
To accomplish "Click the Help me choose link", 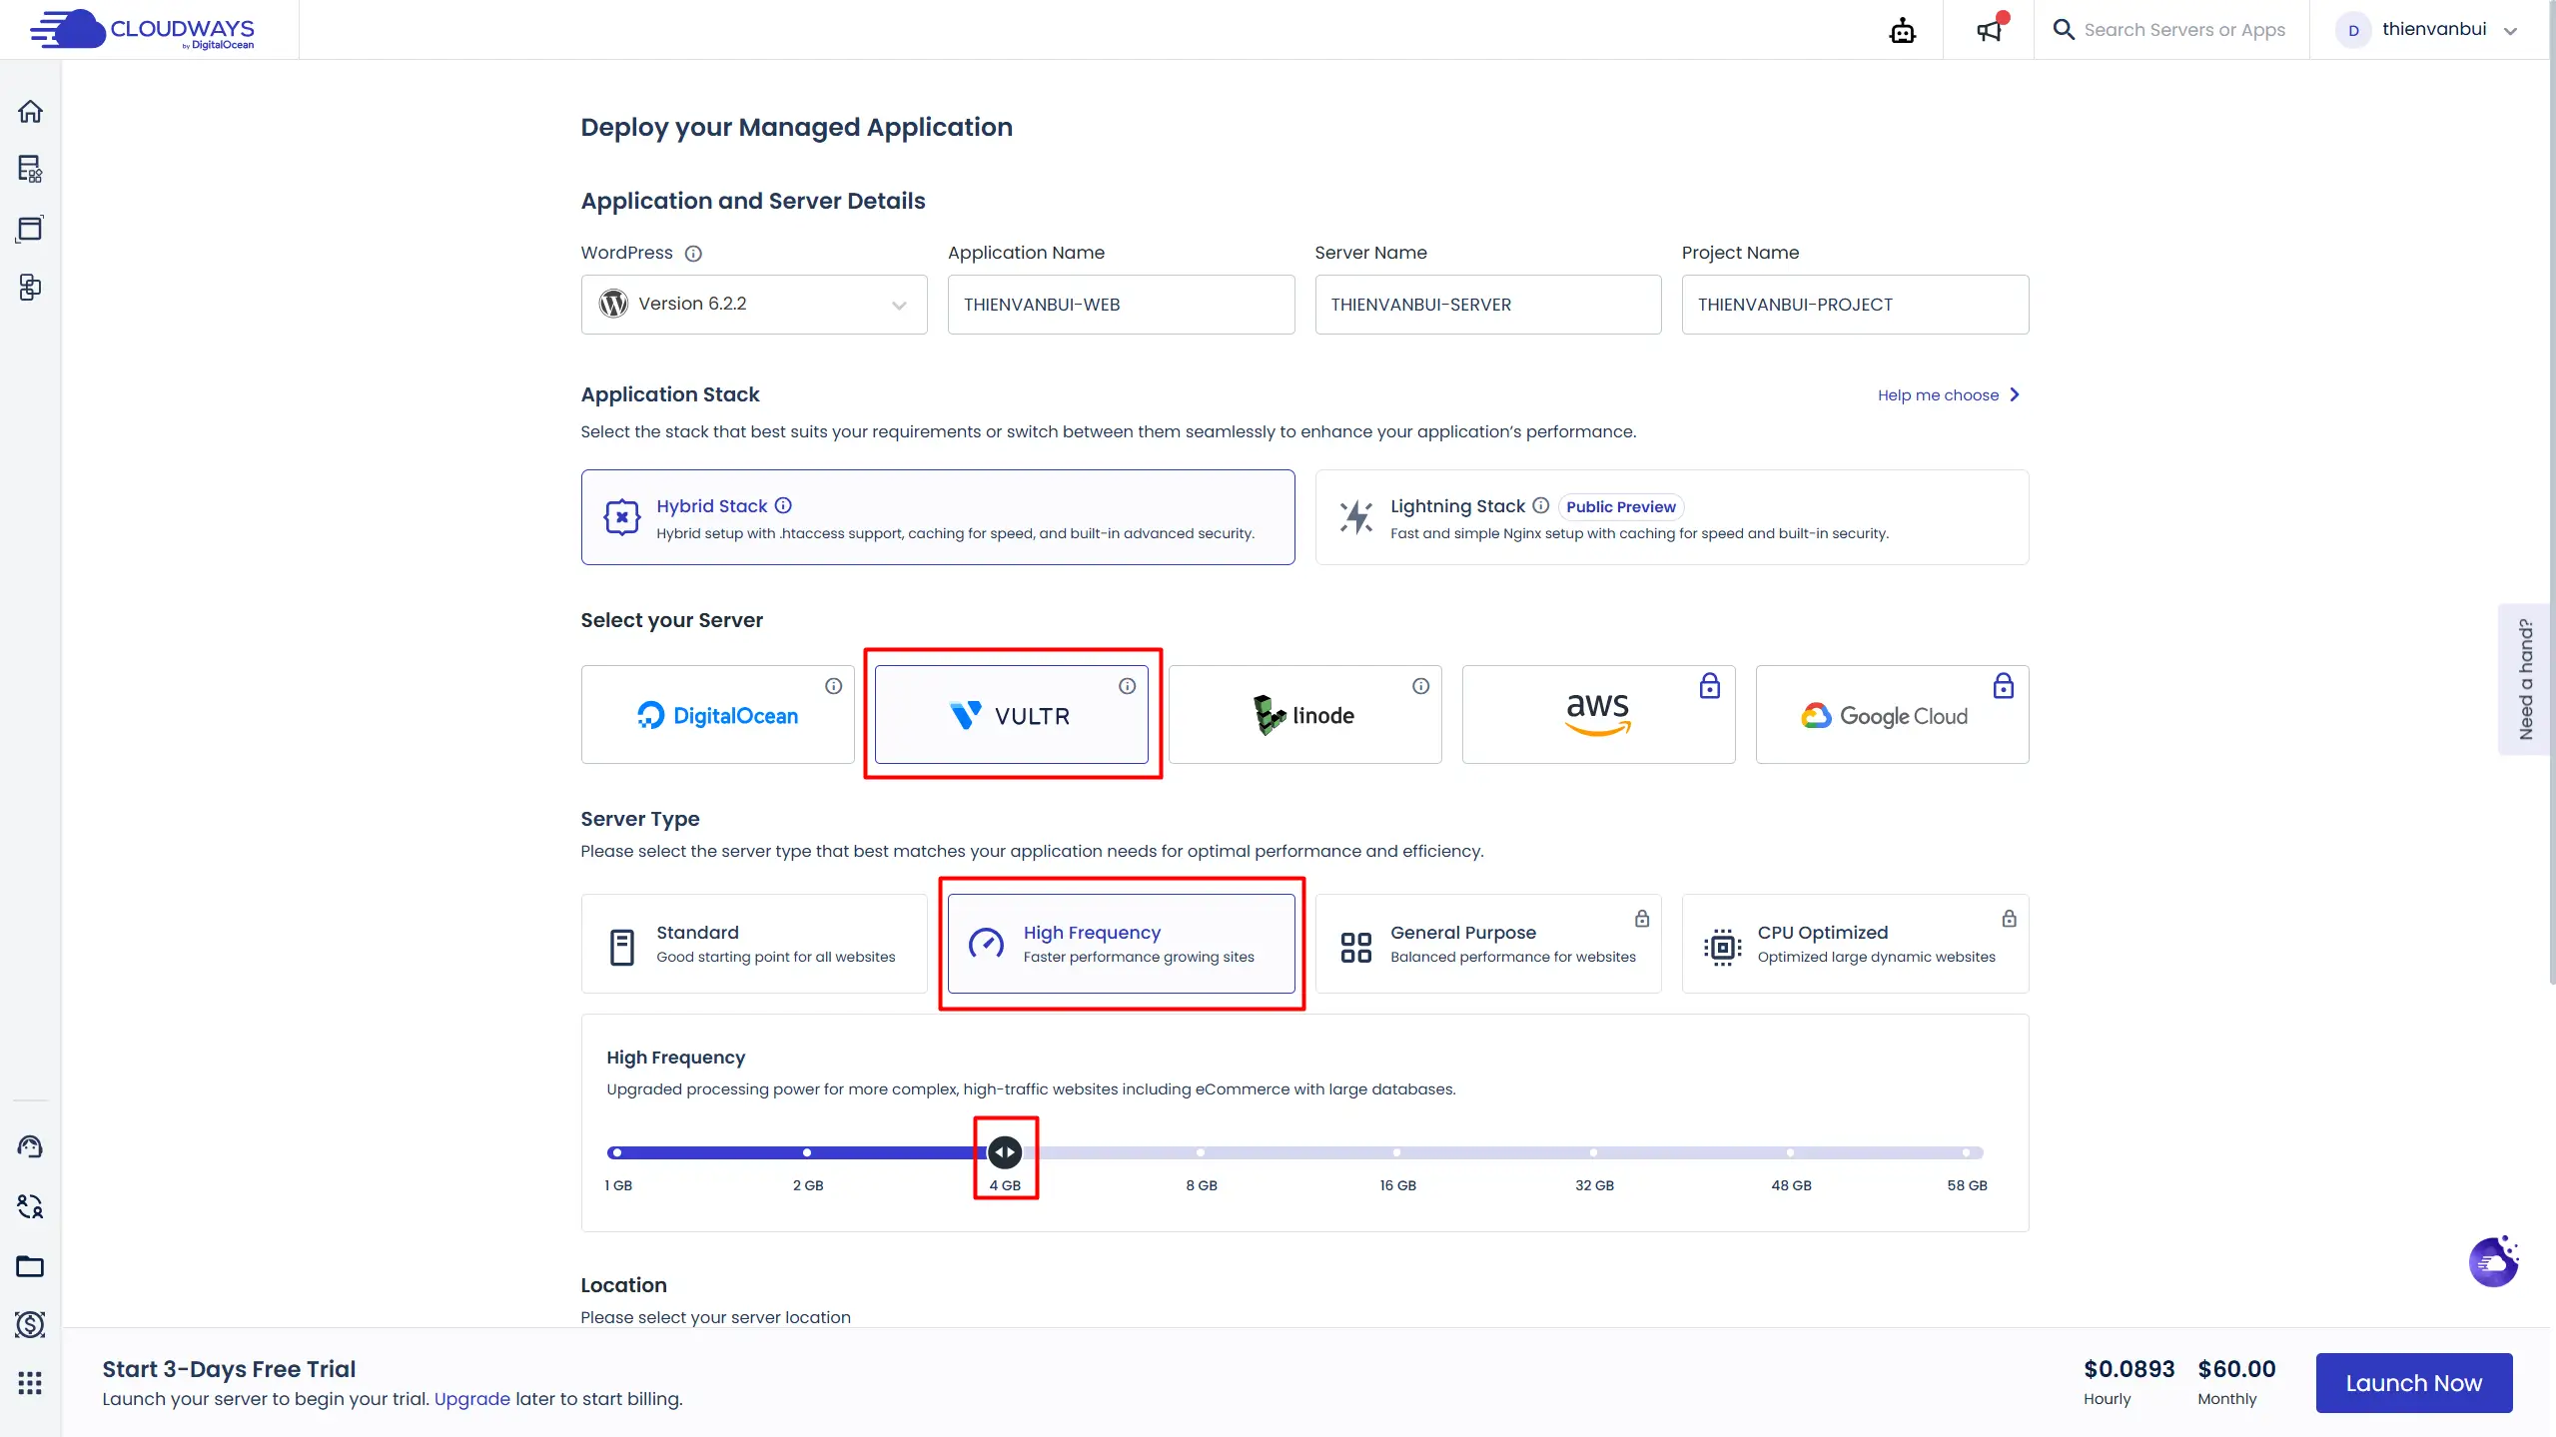I will (1948, 395).
